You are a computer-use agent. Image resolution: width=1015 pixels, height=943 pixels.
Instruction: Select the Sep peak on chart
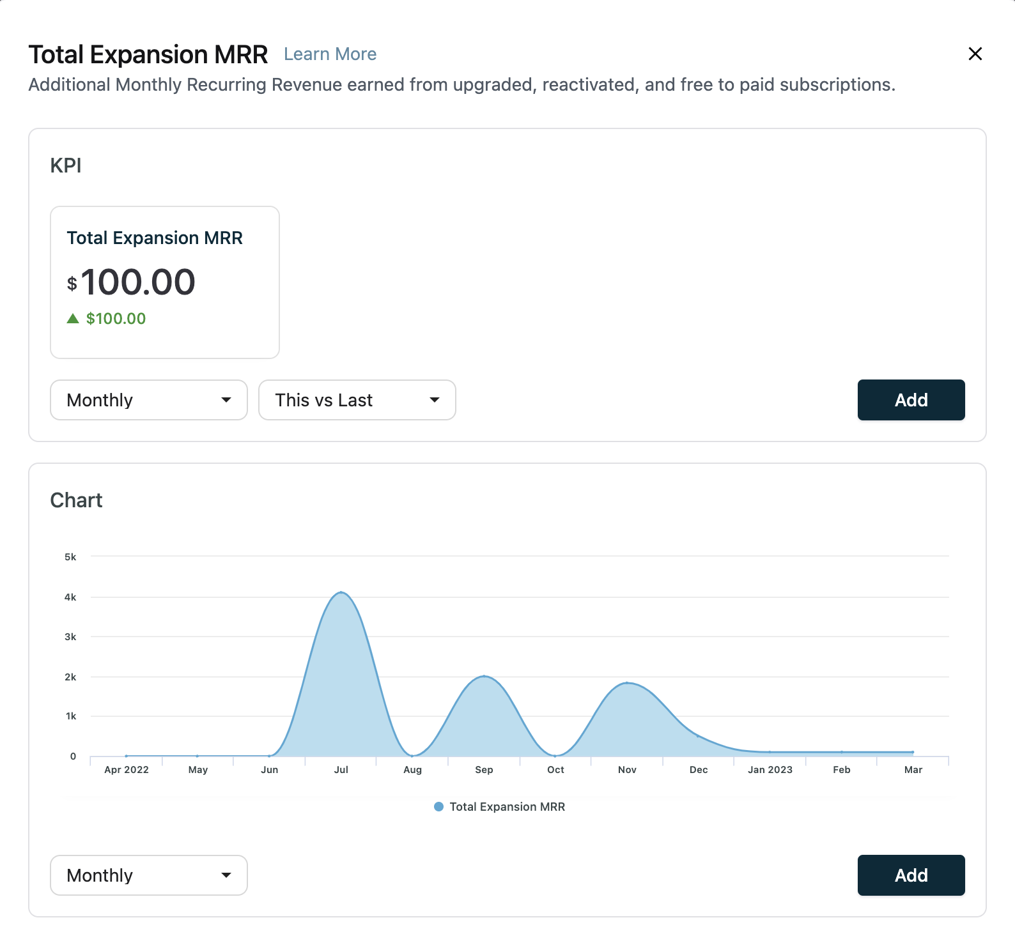click(484, 676)
